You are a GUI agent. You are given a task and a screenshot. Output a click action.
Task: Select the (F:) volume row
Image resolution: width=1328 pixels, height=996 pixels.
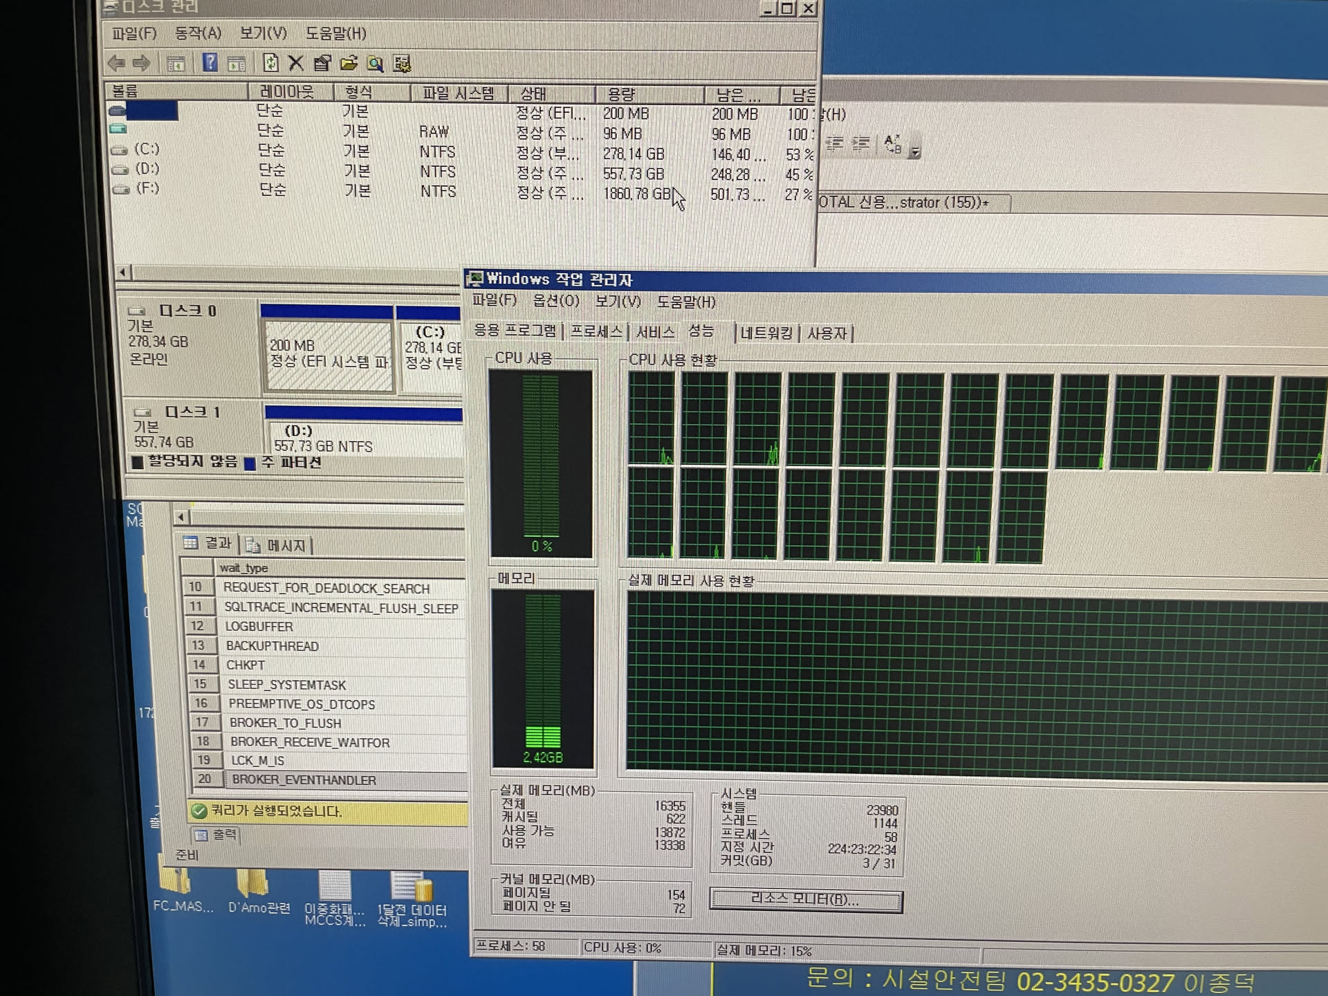(x=147, y=189)
